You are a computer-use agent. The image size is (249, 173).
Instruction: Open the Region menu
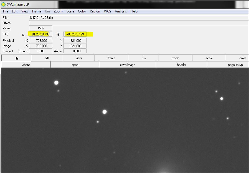(95, 11)
